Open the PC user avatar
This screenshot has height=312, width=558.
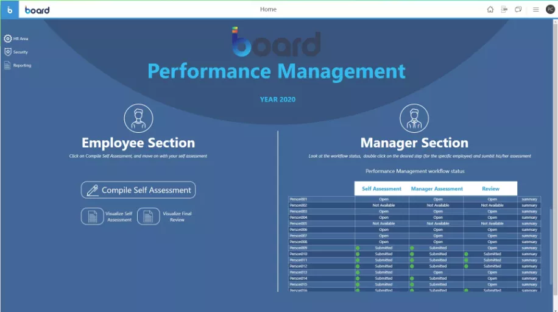coord(550,10)
